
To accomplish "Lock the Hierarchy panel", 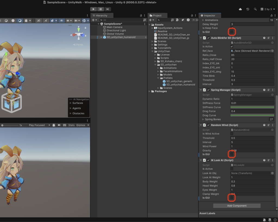I will pos(141,15).
